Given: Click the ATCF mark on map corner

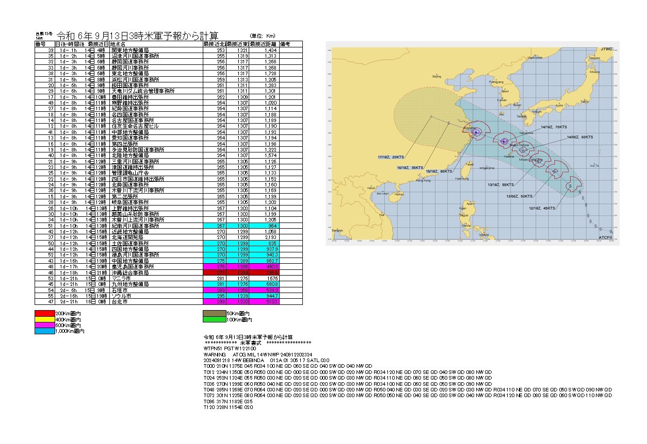Looking at the screenshot, I should (x=606, y=237).
